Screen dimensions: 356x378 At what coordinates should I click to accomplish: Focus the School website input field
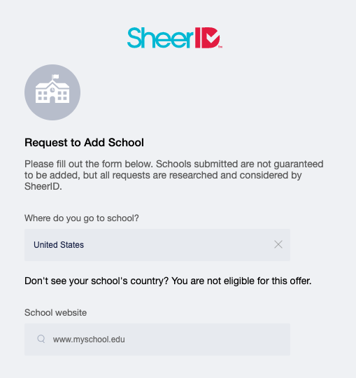click(x=157, y=339)
